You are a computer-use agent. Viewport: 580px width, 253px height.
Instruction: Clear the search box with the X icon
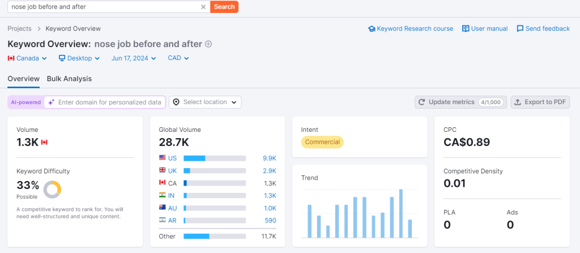tap(203, 7)
